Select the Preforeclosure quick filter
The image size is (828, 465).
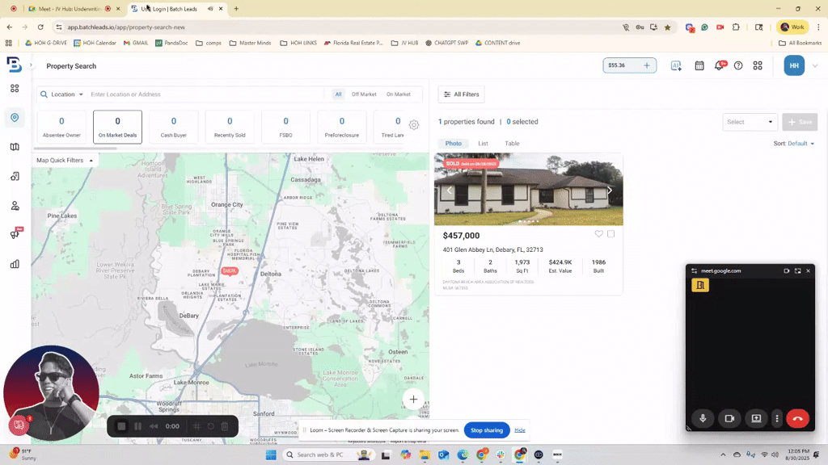click(x=342, y=127)
